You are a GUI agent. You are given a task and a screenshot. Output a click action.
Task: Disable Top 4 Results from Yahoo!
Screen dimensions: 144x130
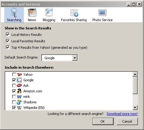(x=8, y=48)
